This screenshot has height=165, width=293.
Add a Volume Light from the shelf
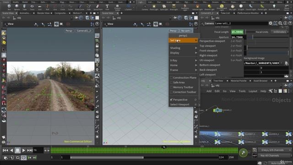[197, 7]
